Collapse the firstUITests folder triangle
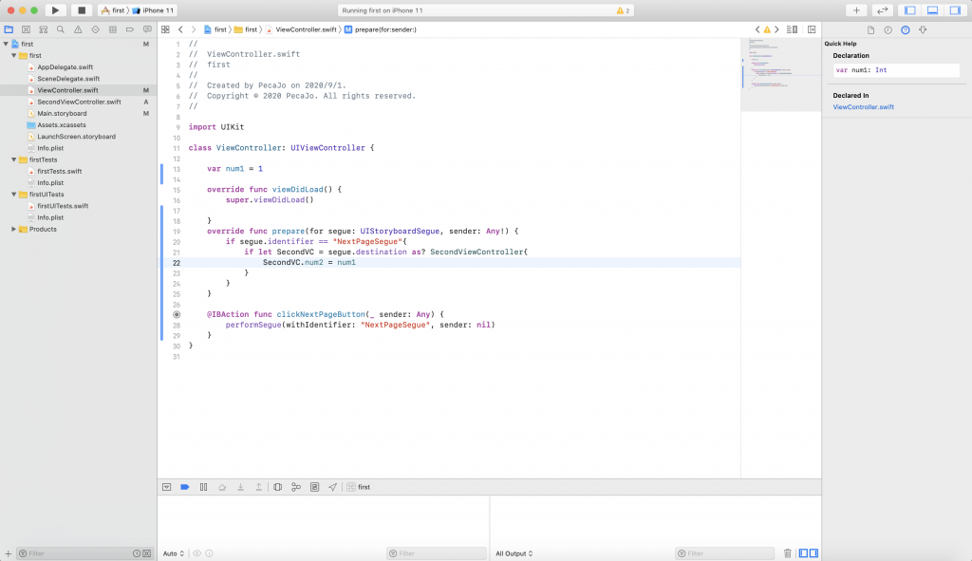 click(13, 194)
